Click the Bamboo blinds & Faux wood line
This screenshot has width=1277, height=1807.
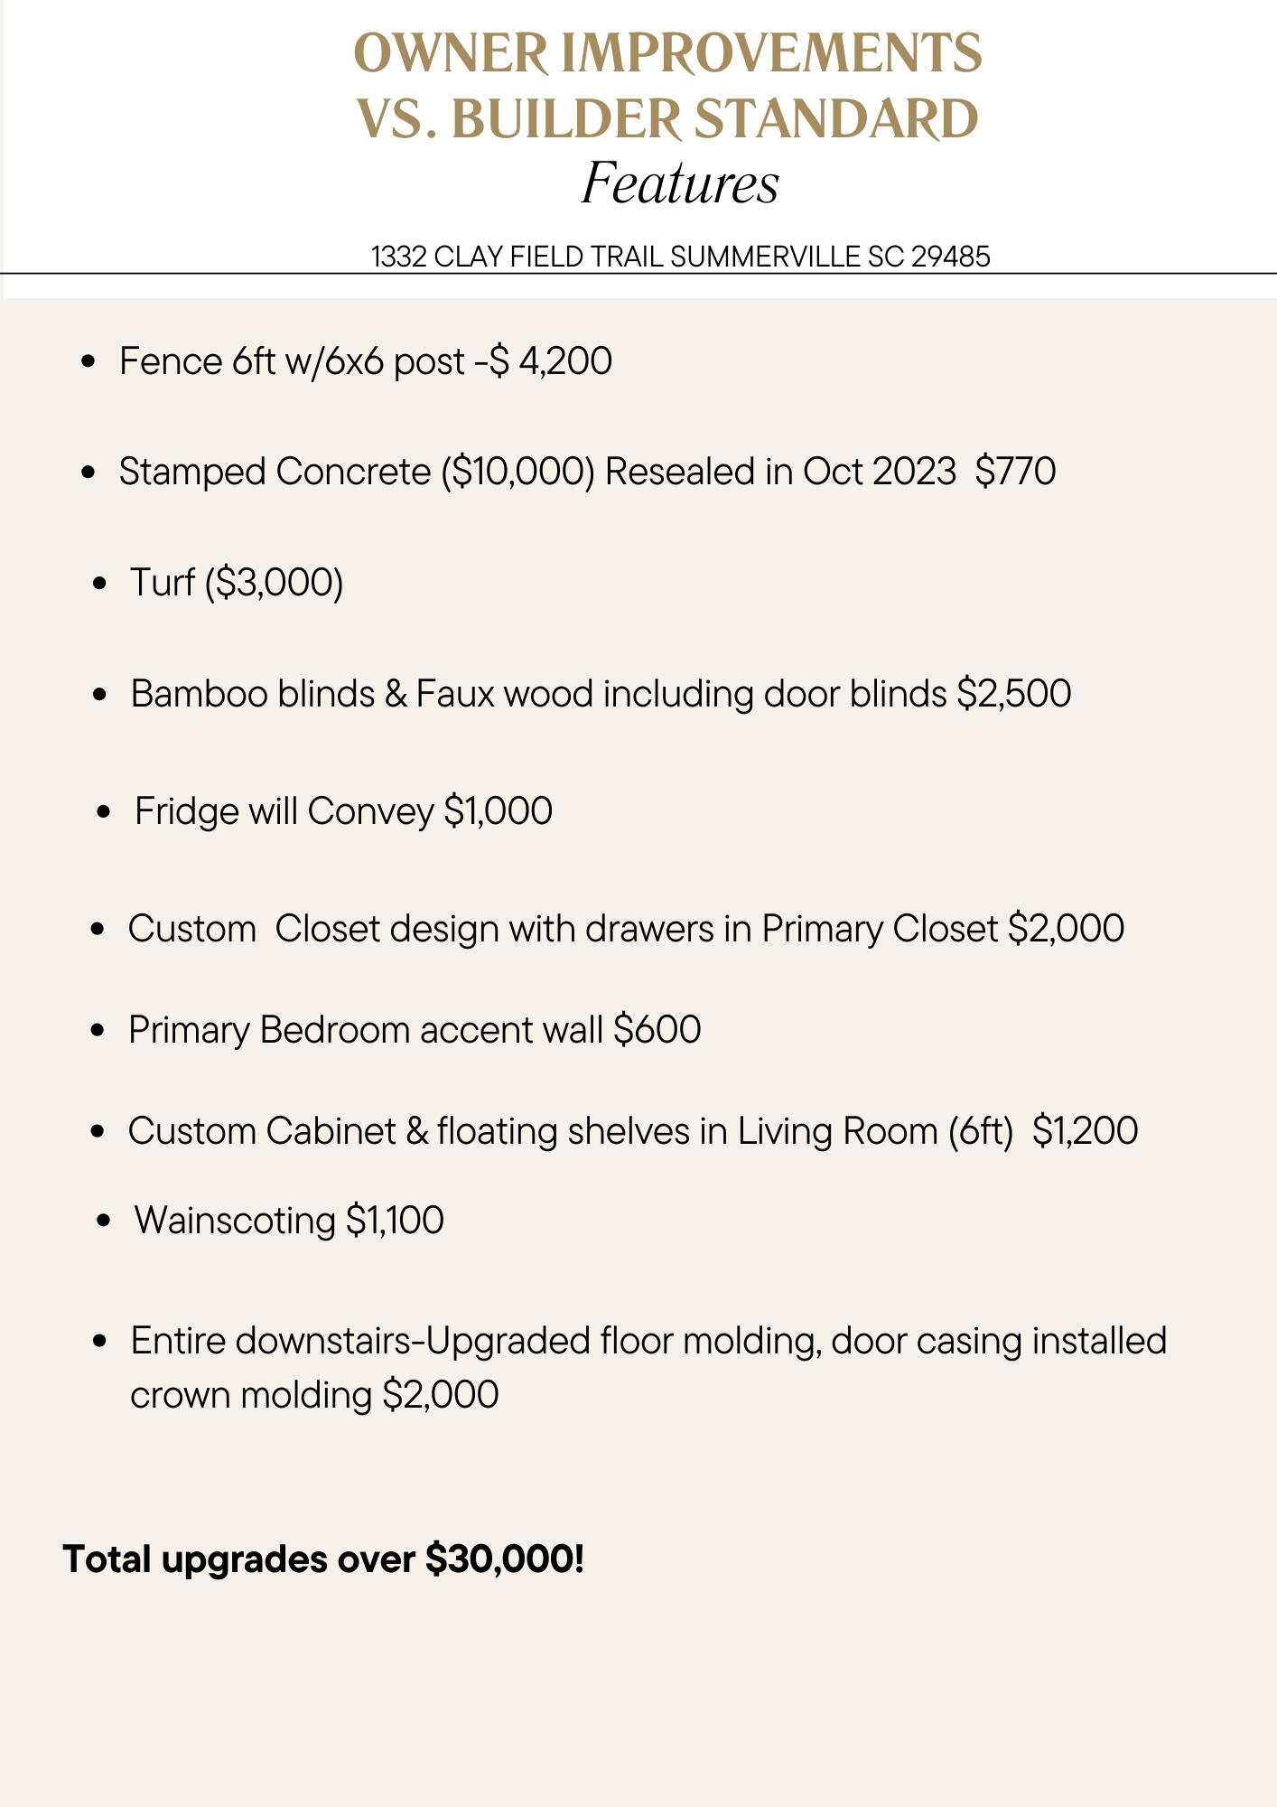tap(601, 695)
